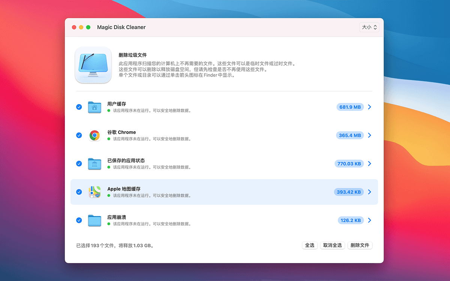This screenshot has height=281, width=450.
Task: Uncheck the 谷歌 Chrome checkbox
Action: tap(79, 135)
